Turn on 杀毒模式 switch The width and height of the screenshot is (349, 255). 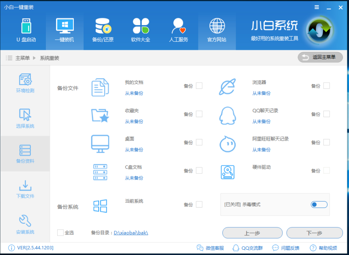pyautogui.click(x=319, y=205)
